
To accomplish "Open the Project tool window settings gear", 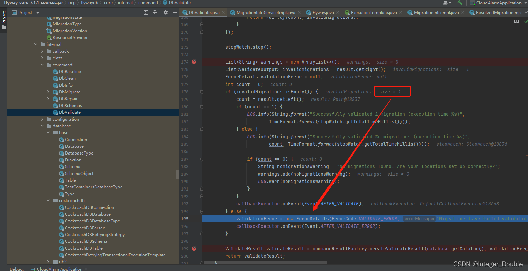I will [x=166, y=12].
